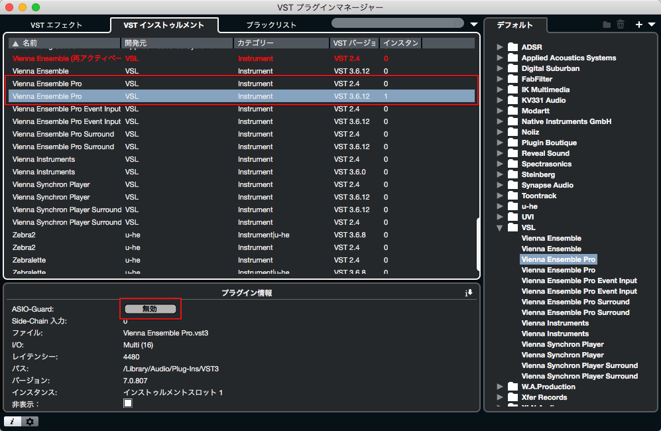This screenshot has height=431, width=661.
Task: Sort the list by the VST バージョン column header
Action: [x=355, y=43]
